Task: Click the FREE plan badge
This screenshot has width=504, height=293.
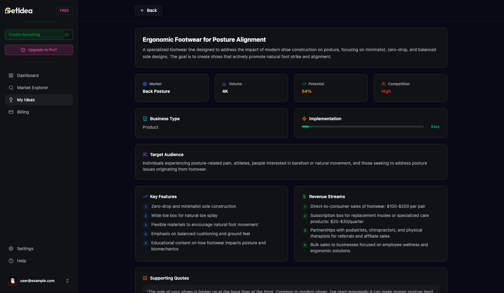Action: (x=64, y=11)
